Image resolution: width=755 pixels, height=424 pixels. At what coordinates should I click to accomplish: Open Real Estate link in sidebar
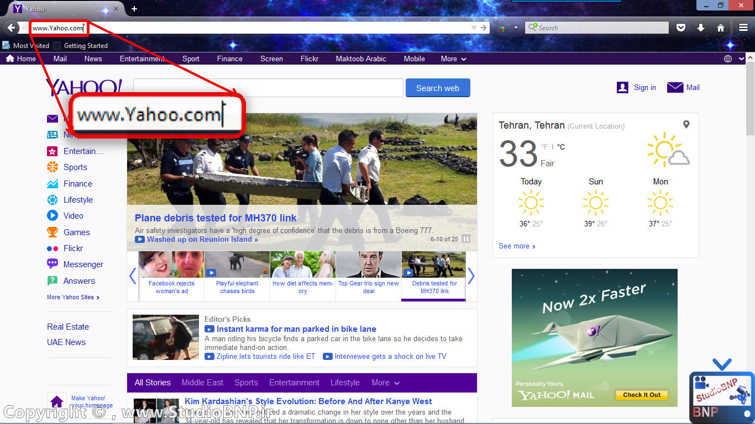point(68,327)
